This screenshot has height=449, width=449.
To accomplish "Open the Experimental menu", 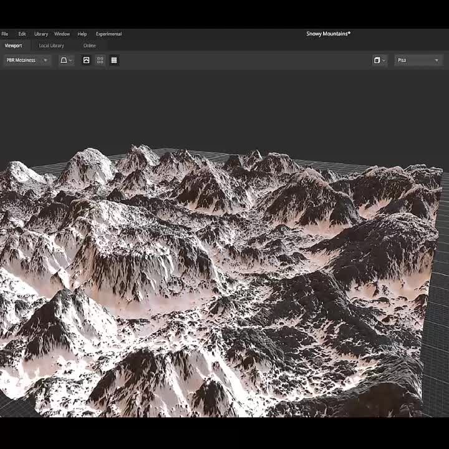I will pyautogui.click(x=109, y=34).
